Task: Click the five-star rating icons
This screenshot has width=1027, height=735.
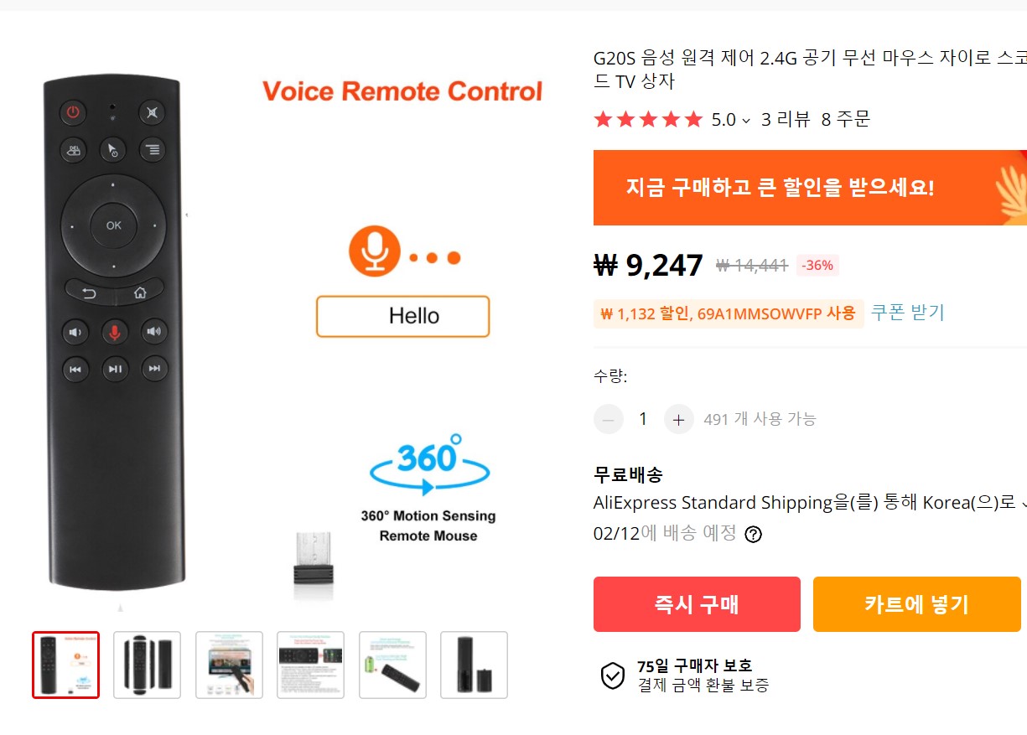Action: click(x=647, y=120)
